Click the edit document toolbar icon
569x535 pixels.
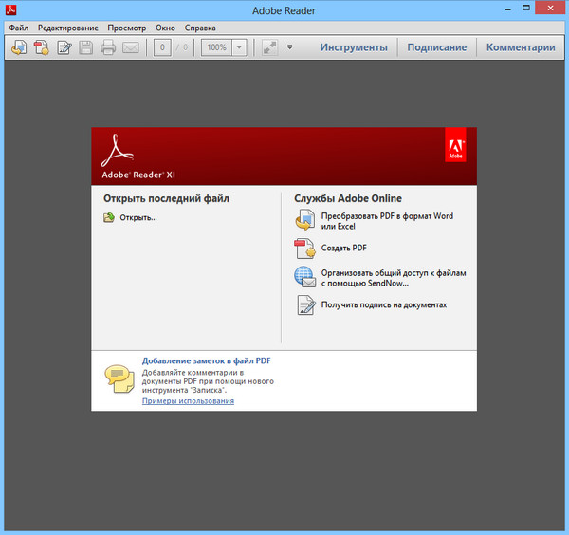coord(64,47)
